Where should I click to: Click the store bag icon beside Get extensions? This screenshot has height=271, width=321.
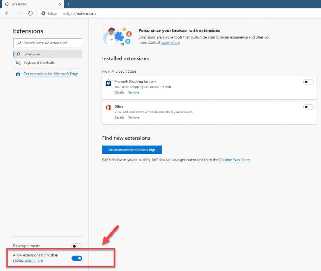tap(18, 74)
